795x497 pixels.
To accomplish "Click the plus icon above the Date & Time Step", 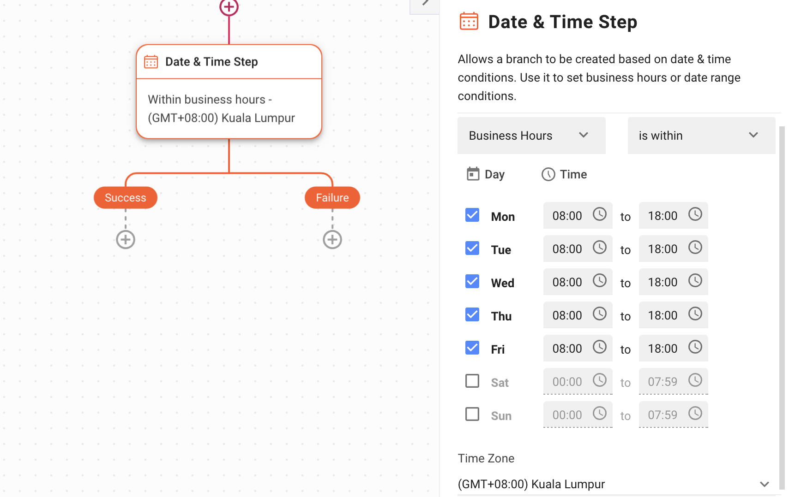I will [229, 7].
